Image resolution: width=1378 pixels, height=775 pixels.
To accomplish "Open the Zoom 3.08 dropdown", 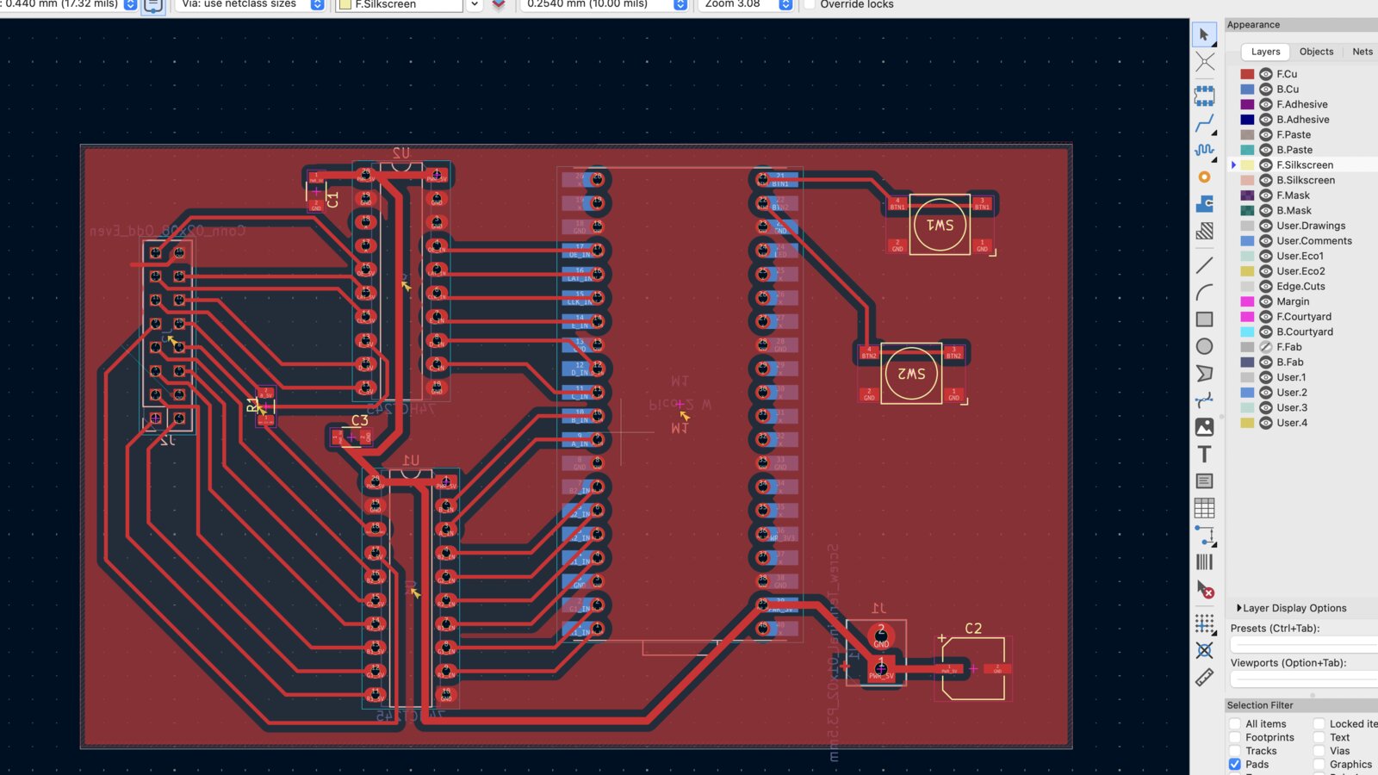I will pos(746,4).
